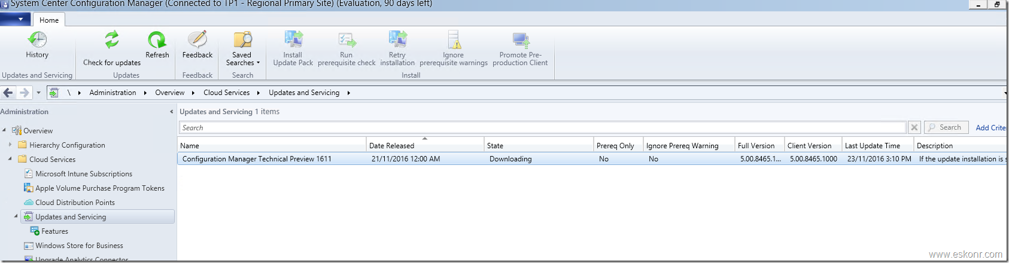The image size is (1009, 263).
Task: Click the Cloud Services breadcrumb
Action: tap(227, 93)
